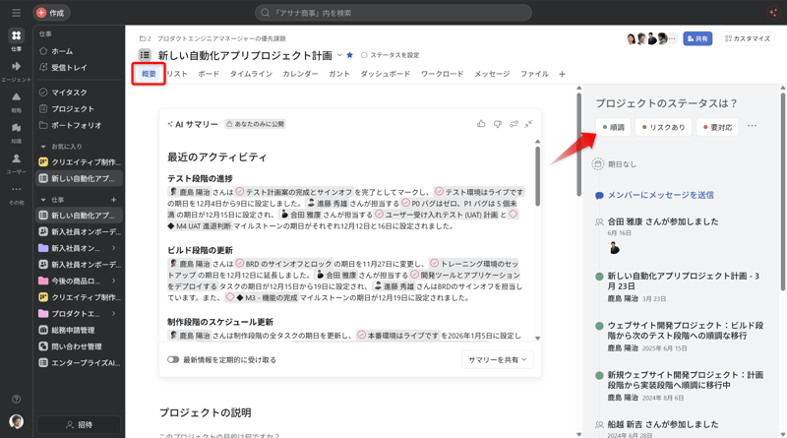
Task: Toggle 最新情報を定期的に受け取る switch
Action: 173,359
